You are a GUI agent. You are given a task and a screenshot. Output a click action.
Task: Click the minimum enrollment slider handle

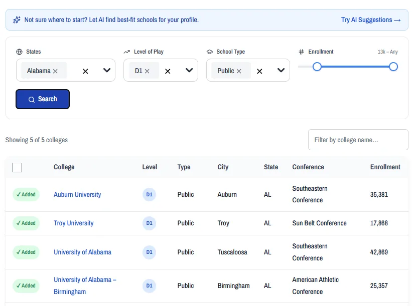317,67
